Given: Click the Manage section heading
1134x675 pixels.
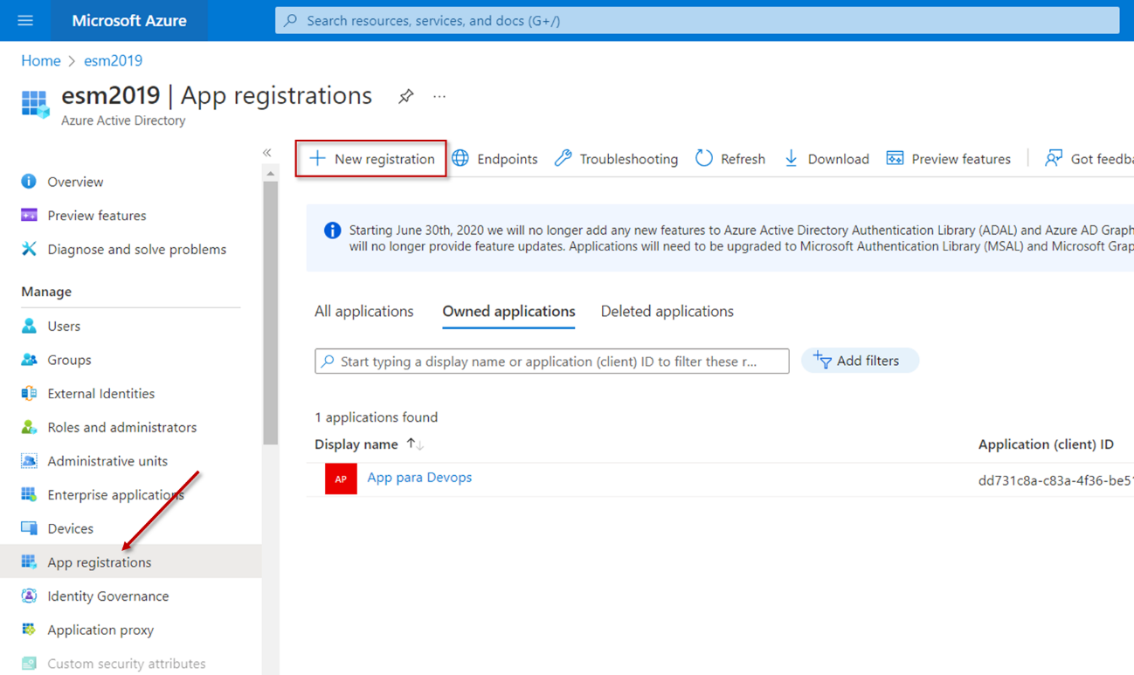Looking at the screenshot, I should pyautogui.click(x=46, y=292).
